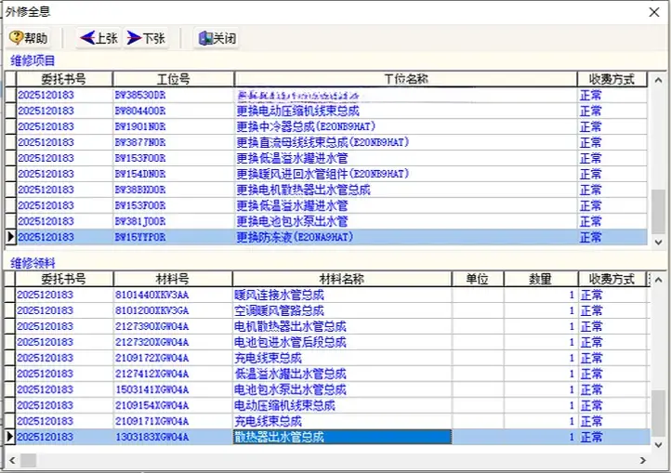The height and width of the screenshot is (473, 671).
Task: Click row indicator arrow beside BW15TYF0R row
Action: coord(10,237)
